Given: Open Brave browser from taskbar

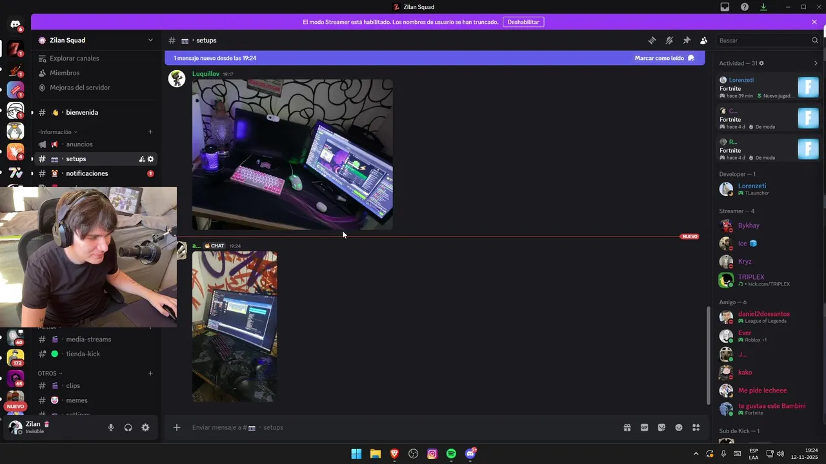Looking at the screenshot, I should tap(394, 454).
